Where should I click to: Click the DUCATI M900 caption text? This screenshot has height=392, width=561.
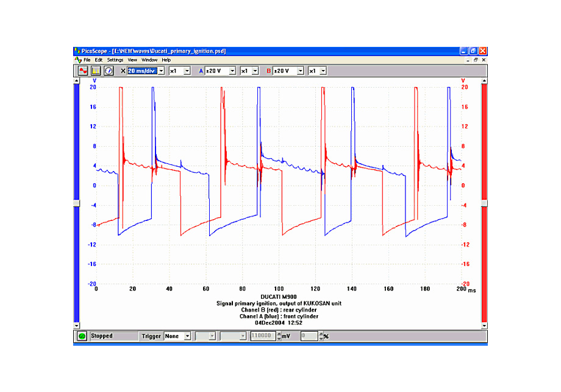[x=278, y=296]
